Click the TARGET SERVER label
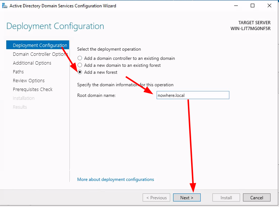 point(254,22)
